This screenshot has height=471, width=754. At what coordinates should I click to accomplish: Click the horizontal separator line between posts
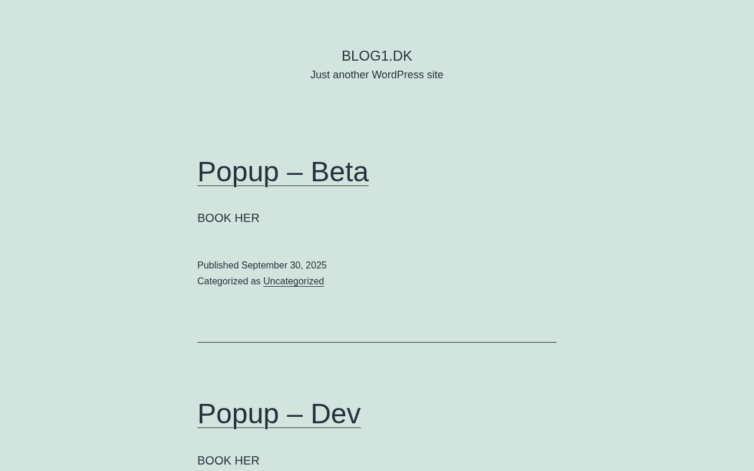(x=377, y=342)
